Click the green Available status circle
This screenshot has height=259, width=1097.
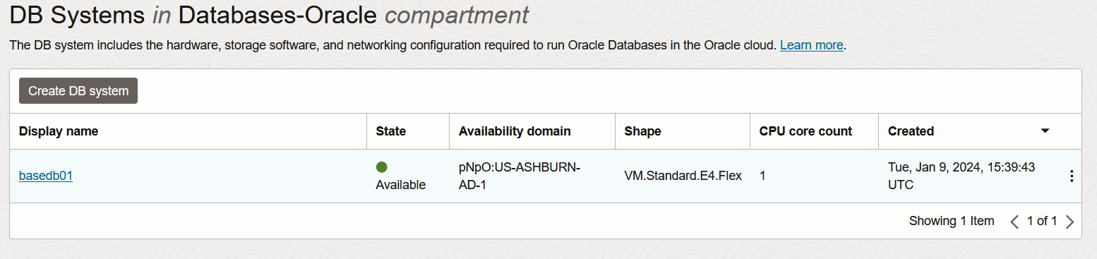pos(382,167)
